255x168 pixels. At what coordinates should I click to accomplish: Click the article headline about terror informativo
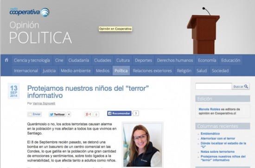[88, 92]
